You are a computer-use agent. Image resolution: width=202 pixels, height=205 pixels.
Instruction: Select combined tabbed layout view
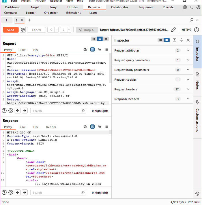coord(106,39)
